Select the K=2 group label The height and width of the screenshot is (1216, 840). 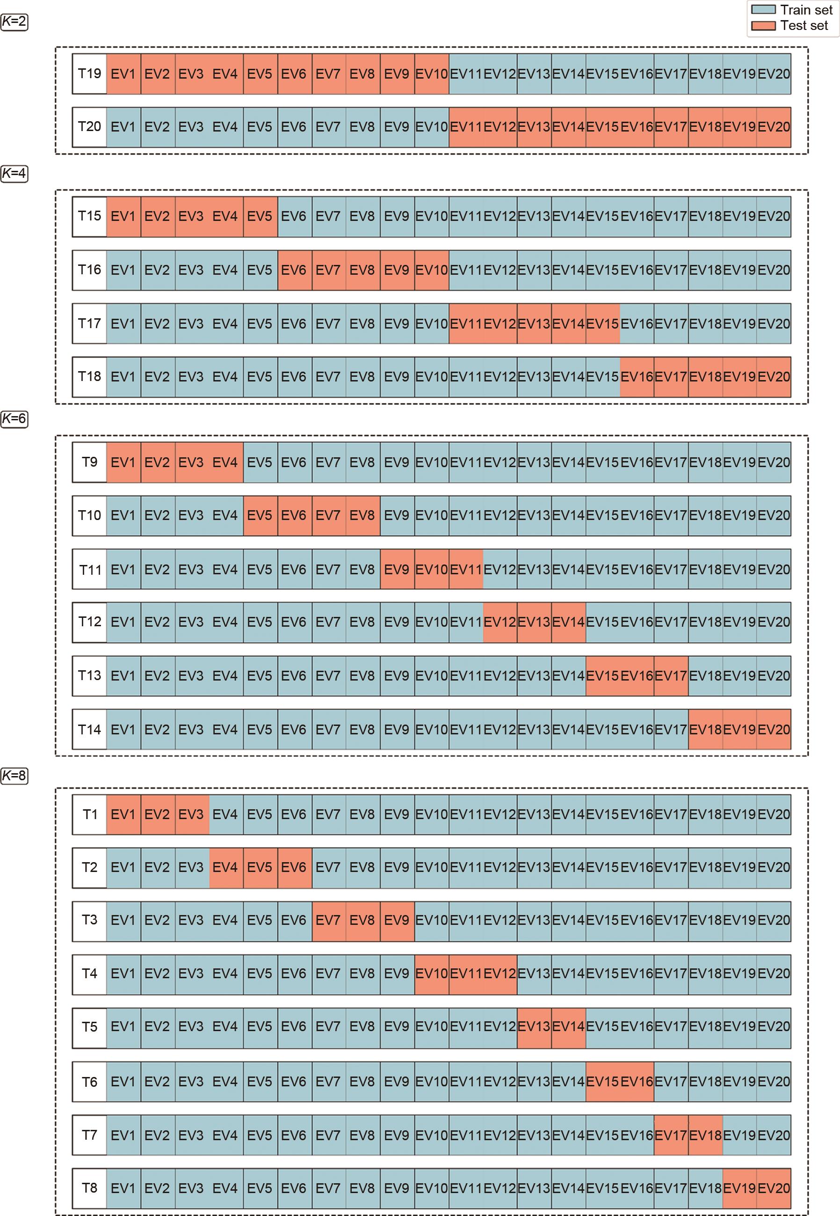click(x=14, y=22)
